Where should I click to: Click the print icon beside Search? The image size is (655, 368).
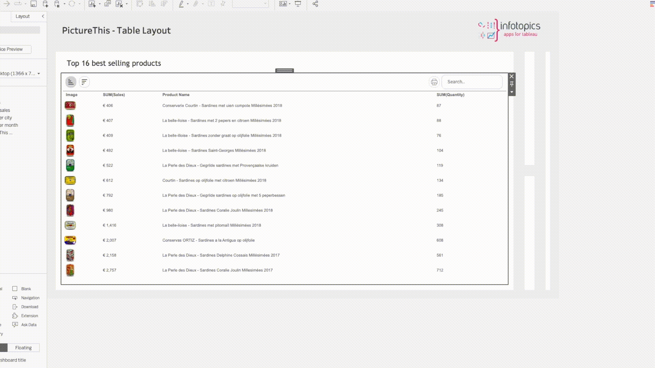(434, 82)
